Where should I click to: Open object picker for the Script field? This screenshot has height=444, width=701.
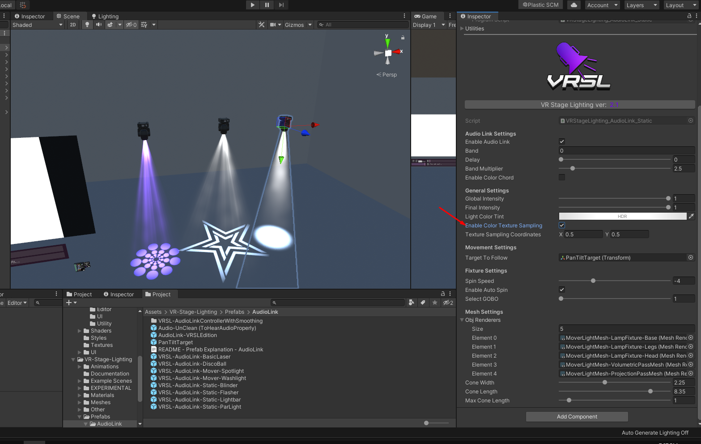691,120
